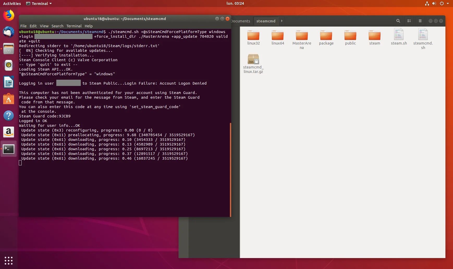Click the Files search magnifier icon
Screen dimensions: 453x269
[398, 21]
